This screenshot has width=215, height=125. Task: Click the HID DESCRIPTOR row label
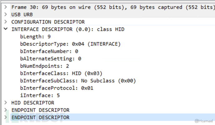[x=33, y=102]
